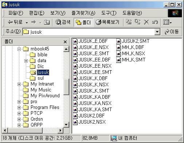This screenshot has width=184, height=143.
Task: Open the 검색 search pane
Action: pos(63,22)
